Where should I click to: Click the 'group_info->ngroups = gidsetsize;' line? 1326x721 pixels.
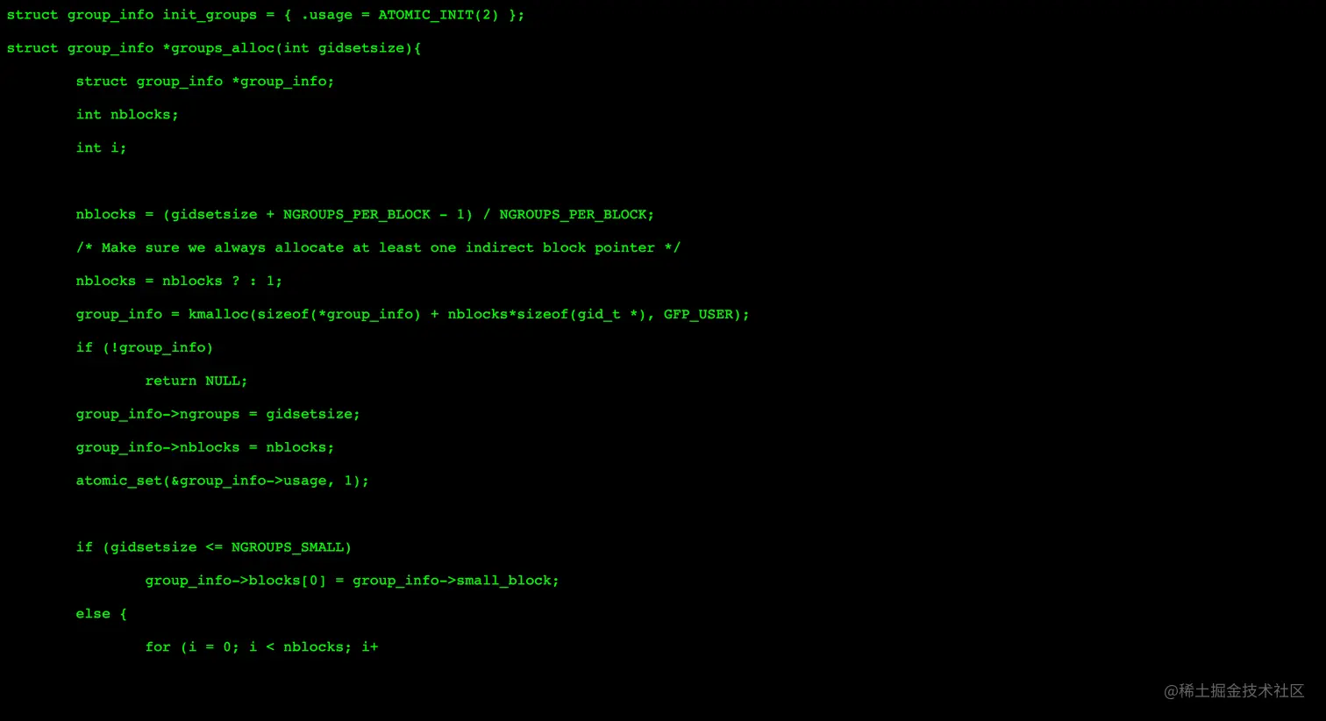(x=217, y=415)
